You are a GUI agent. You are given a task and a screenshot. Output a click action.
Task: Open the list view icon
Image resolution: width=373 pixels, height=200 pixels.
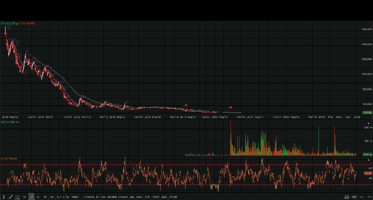[x=18, y=197]
